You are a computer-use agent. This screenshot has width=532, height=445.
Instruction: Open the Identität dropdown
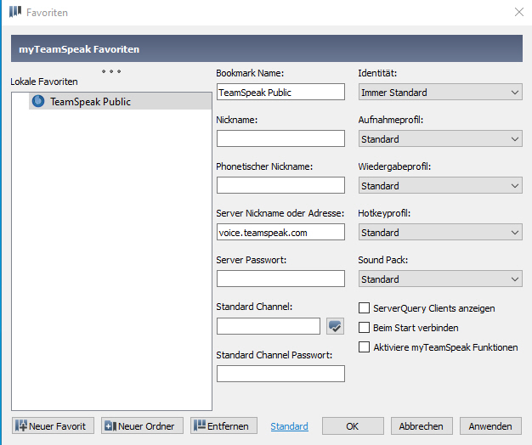coord(440,92)
